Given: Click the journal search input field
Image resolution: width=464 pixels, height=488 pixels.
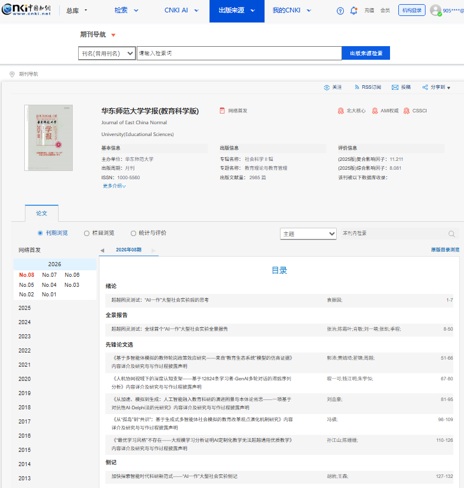Looking at the screenshot, I should pyautogui.click(x=239, y=53).
